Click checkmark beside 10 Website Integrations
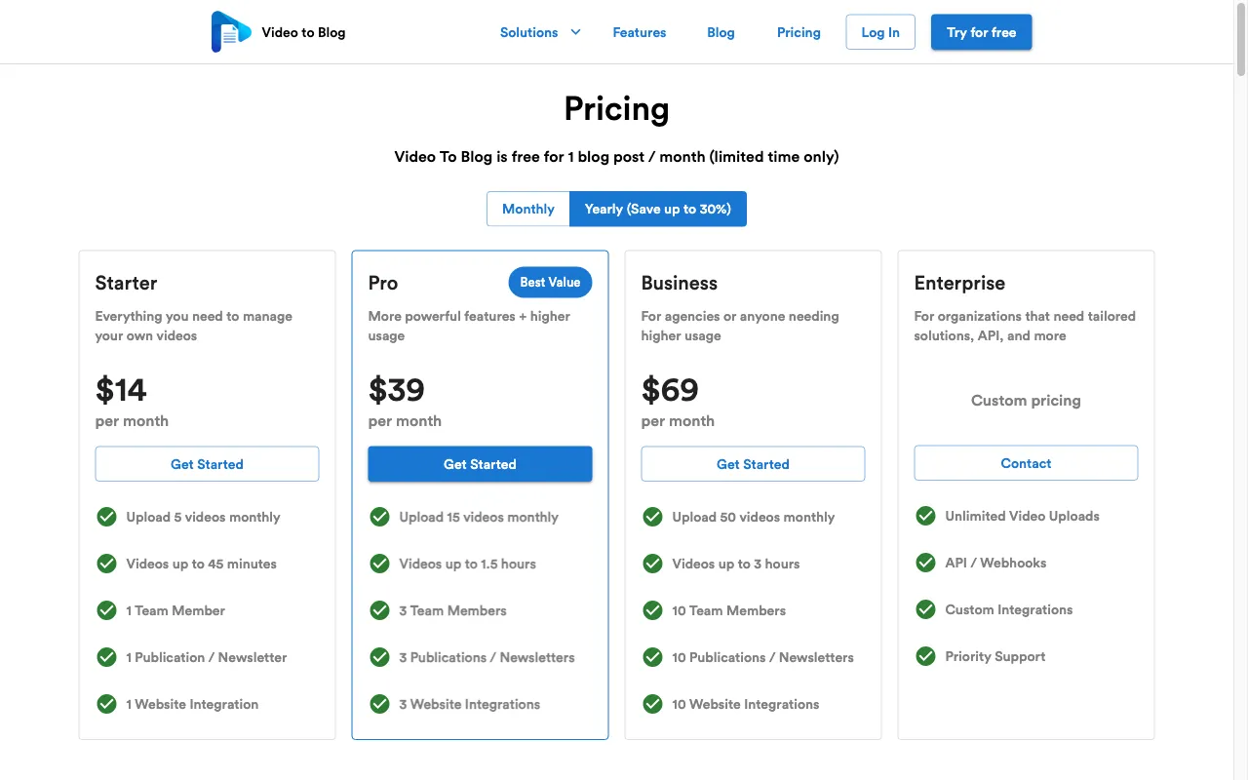The width and height of the screenshot is (1248, 780). pyautogui.click(x=653, y=704)
